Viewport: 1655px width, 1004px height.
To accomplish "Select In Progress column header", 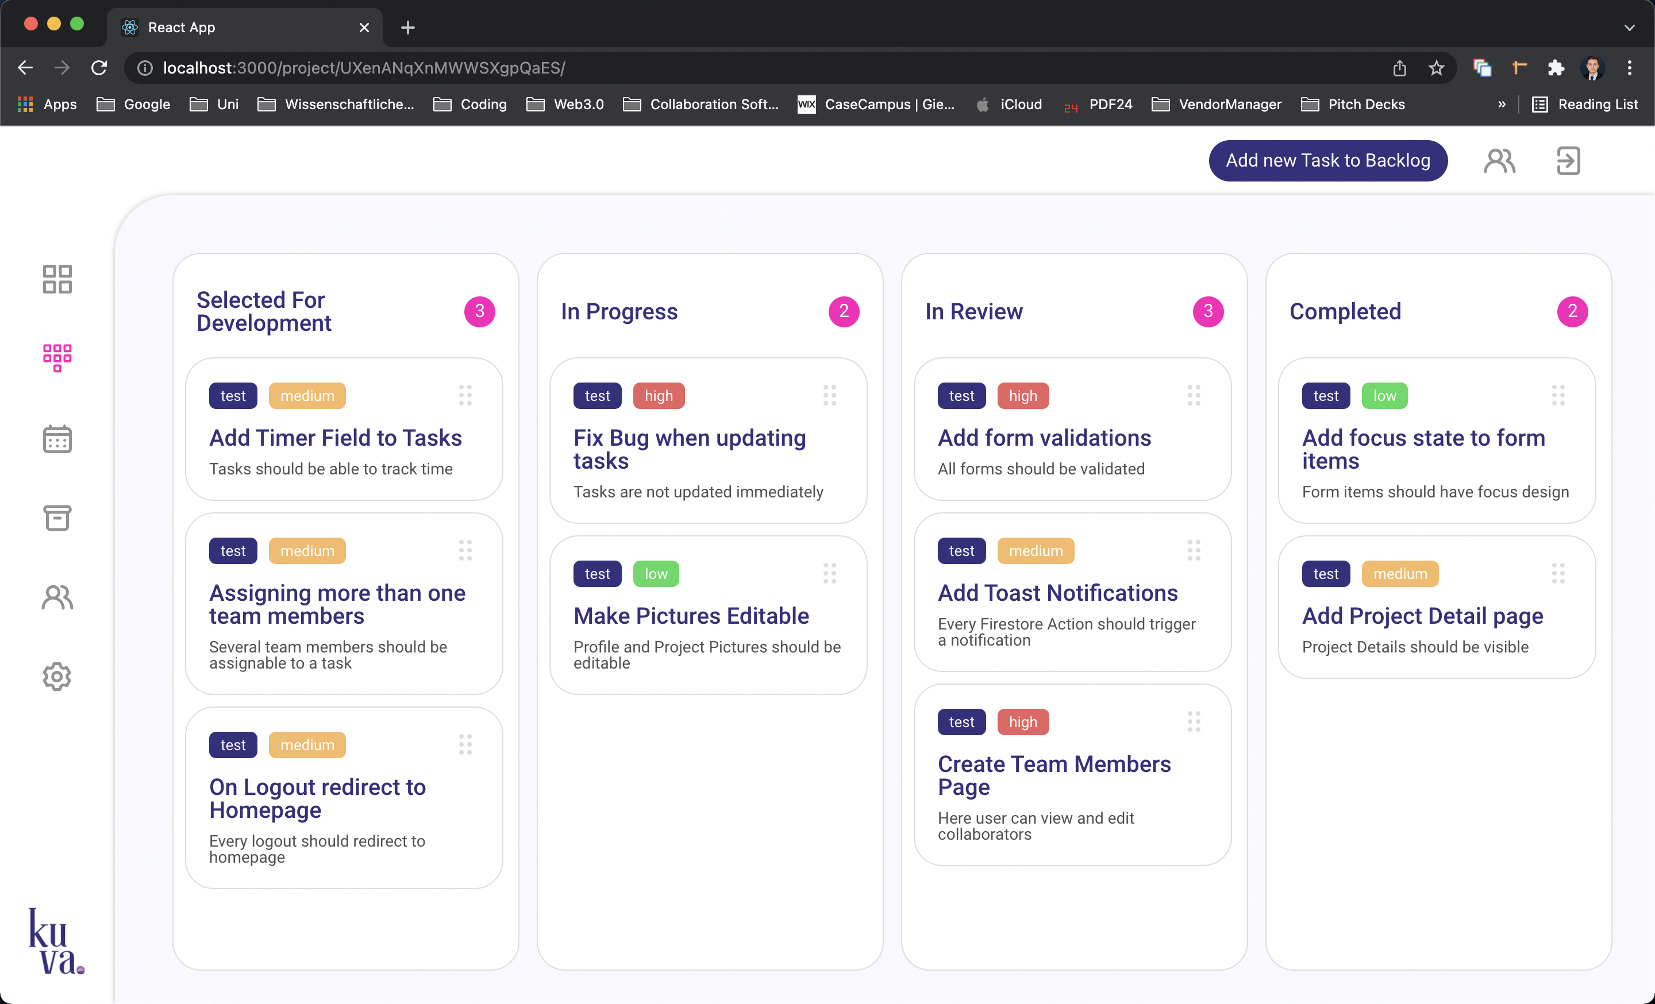I will 621,311.
